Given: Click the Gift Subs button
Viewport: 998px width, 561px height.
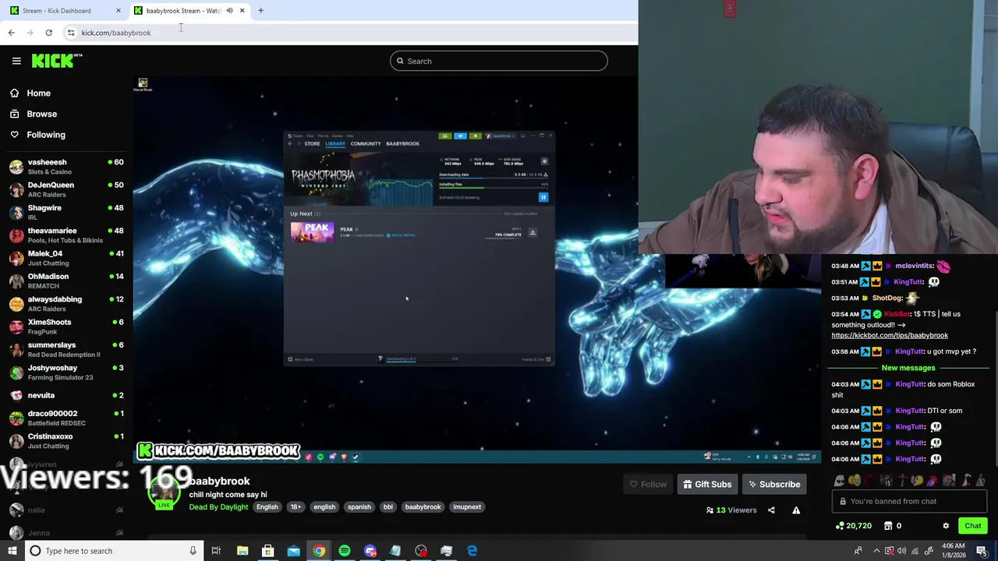Looking at the screenshot, I should (x=707, y=485).
